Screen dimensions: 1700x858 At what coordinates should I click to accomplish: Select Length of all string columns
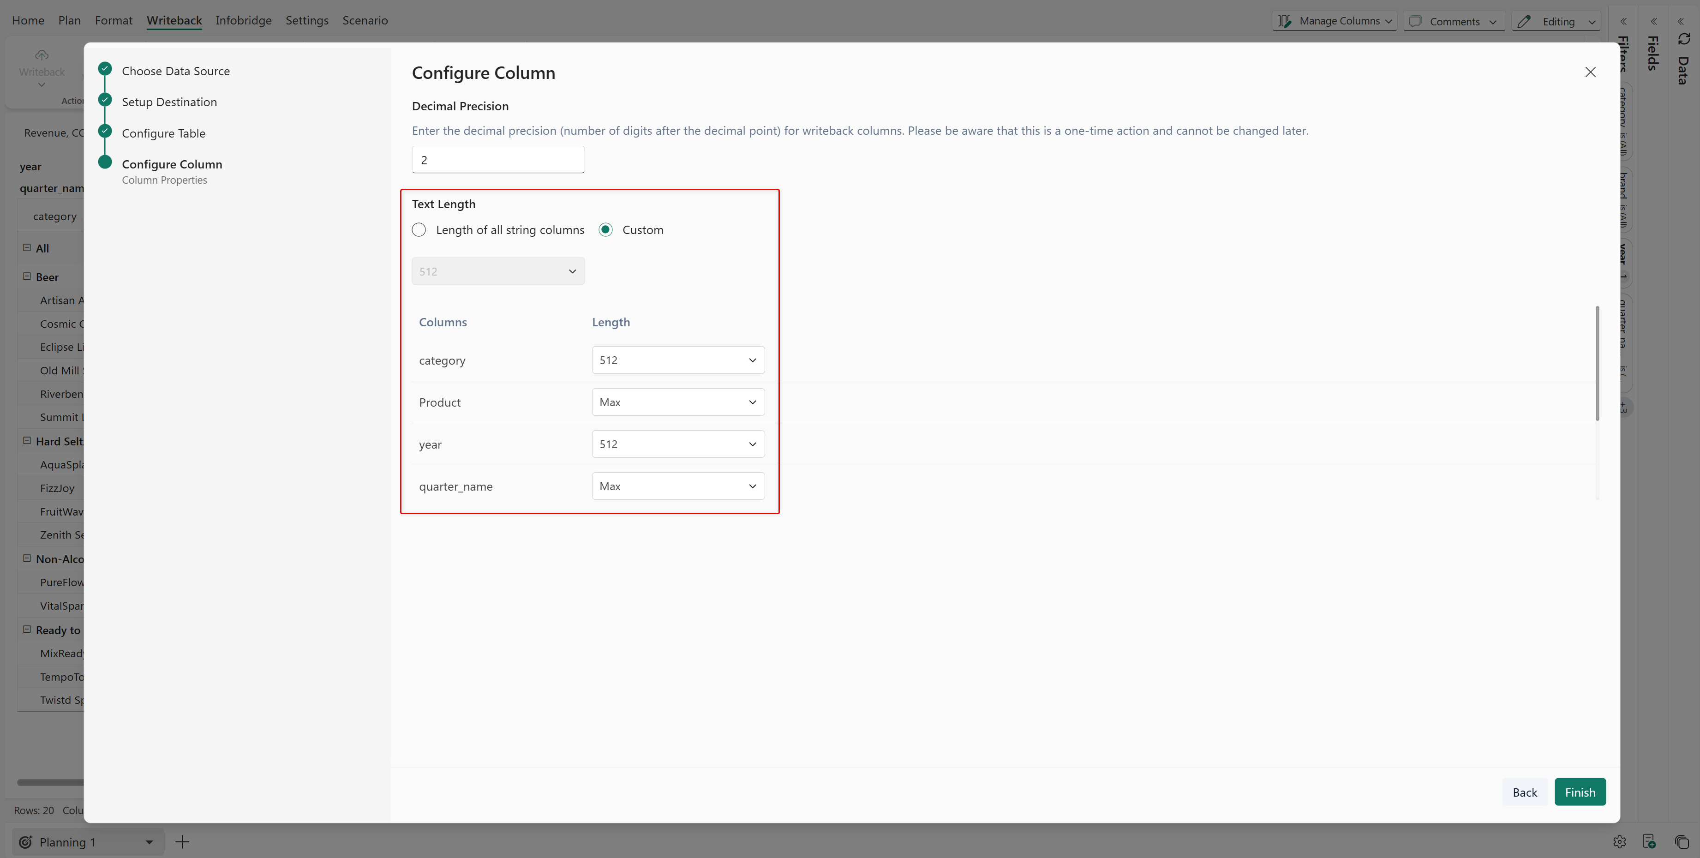tap(419, 230)
